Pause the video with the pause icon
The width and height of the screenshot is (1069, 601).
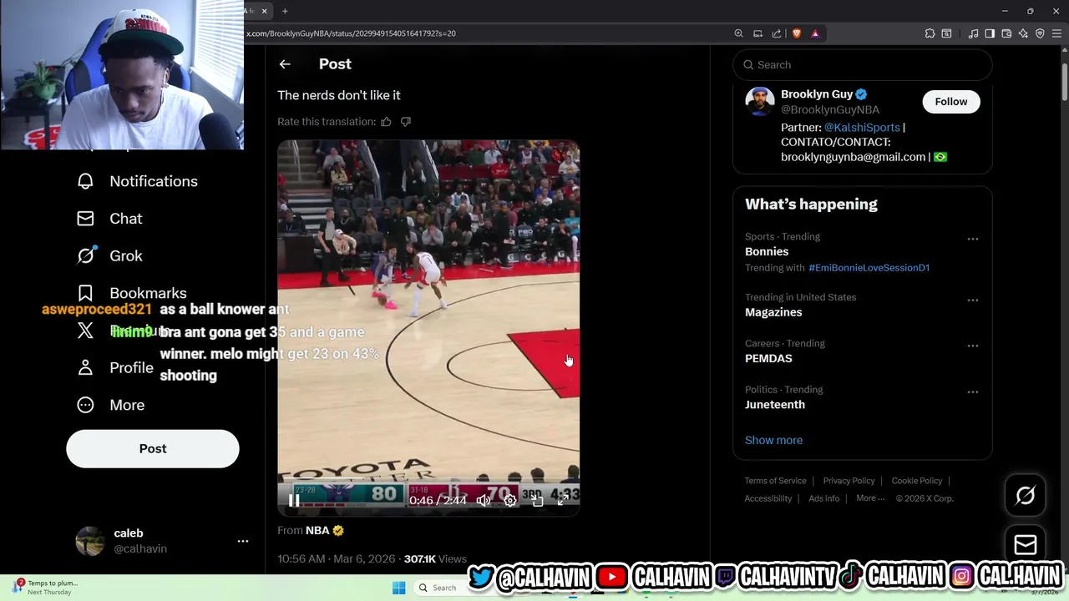click(294, 500)
